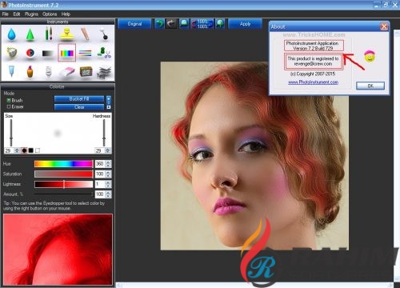Redo with the gray arrow
Viewport: 400px width, 288px height.
coord(171,24)
